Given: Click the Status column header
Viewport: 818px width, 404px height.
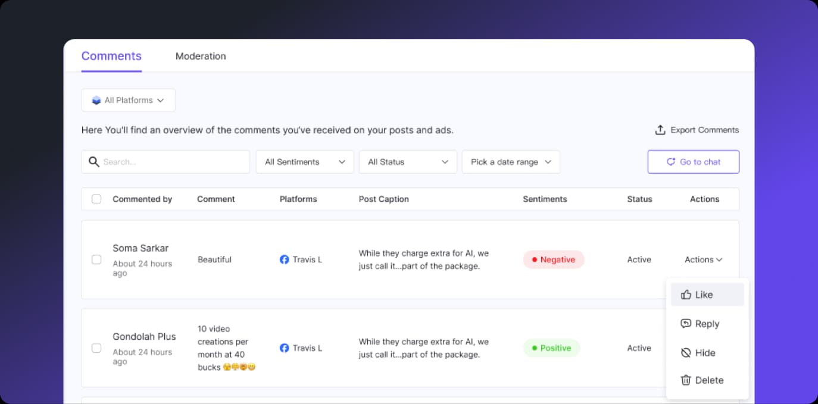Looking at the screenshot, I should pos(639,199).
